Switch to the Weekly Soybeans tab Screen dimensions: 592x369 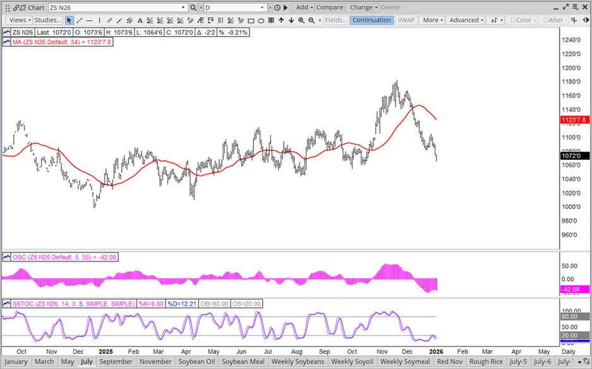[x=298, y=361]
